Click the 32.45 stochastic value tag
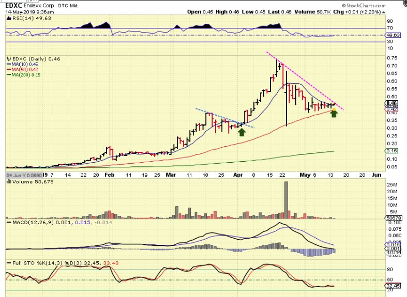Image resolution: width=407 pixels, height=297 pixels. click(393, 286)
